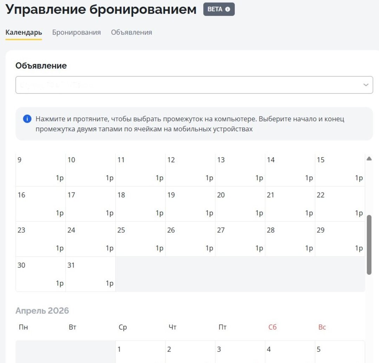Click the info icon in BETA badge
The height and width of the screenshot is (363, 379).
coord(228,9)
